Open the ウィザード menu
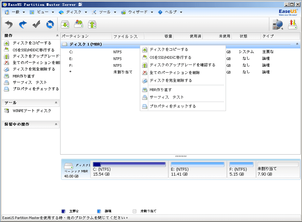302x222 pixels. 137,12
